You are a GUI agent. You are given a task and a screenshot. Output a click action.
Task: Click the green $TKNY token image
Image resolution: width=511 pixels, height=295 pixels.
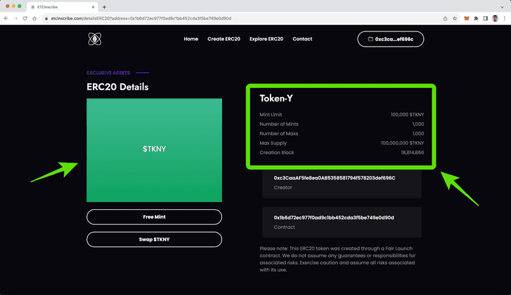(154, 150)
